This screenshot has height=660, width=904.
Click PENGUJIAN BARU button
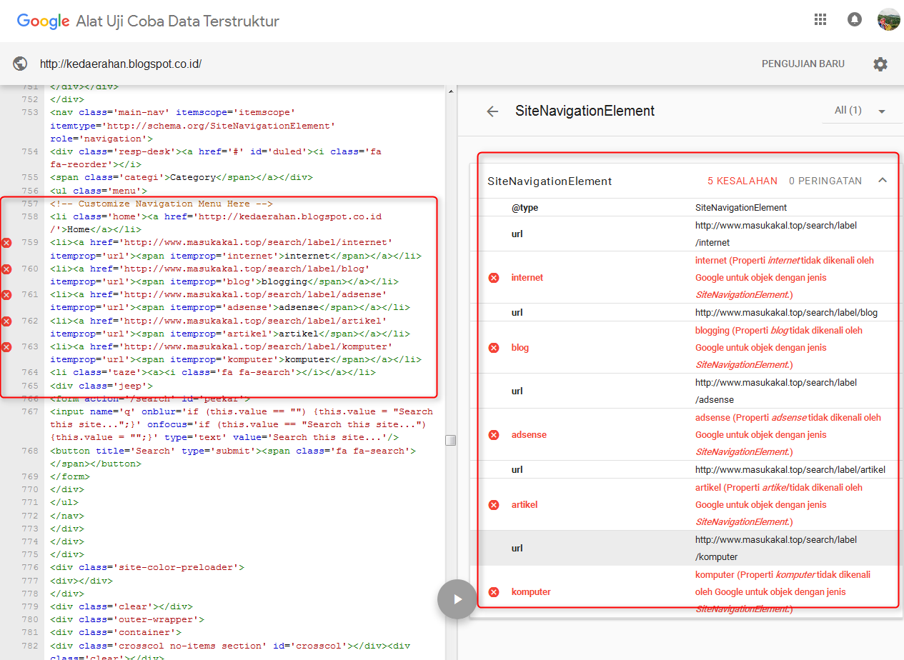pos(803,64)
